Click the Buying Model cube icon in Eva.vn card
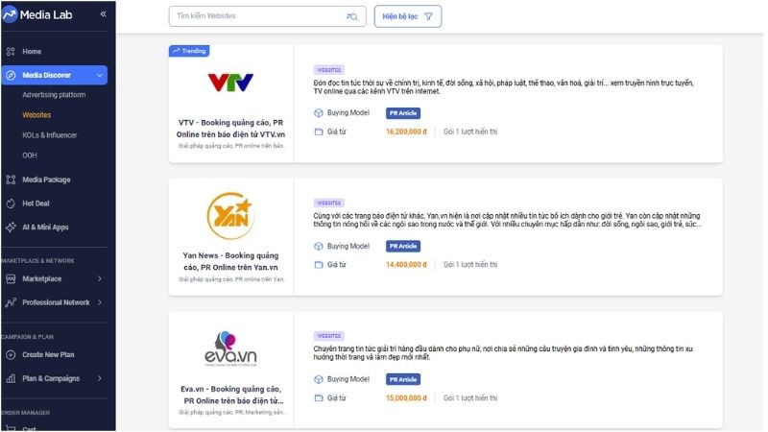 [319, 379]
